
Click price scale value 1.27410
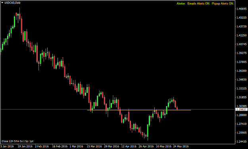(x=241, y=124)
